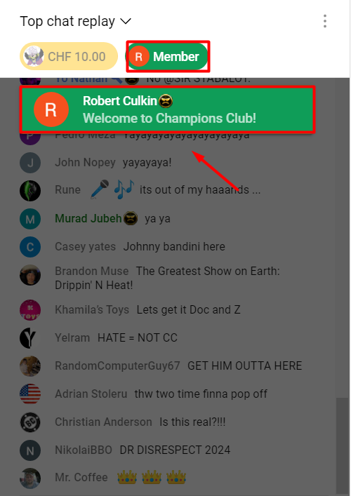Screen dimensions: 351x496
Task: Click Robert Culkin's orange R avatar
Action: [51, 109]
